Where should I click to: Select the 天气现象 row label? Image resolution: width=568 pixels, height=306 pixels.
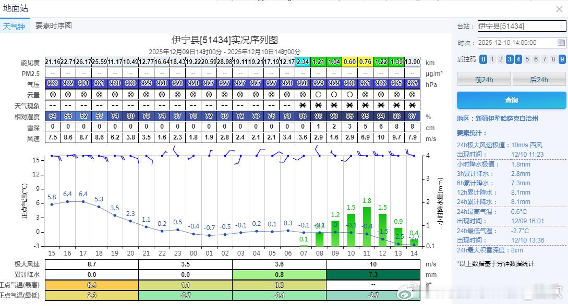pos(27,106)
